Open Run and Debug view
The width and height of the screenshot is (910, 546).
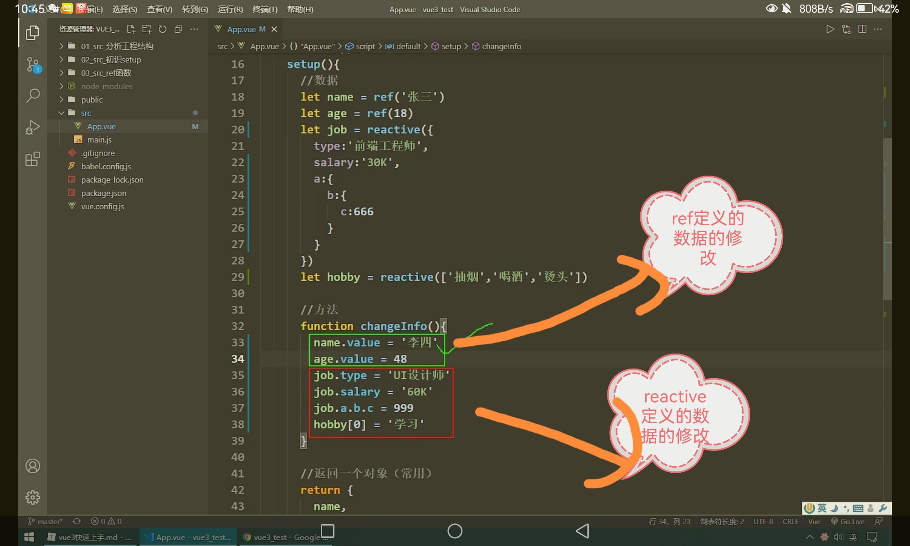coord(32,127)
